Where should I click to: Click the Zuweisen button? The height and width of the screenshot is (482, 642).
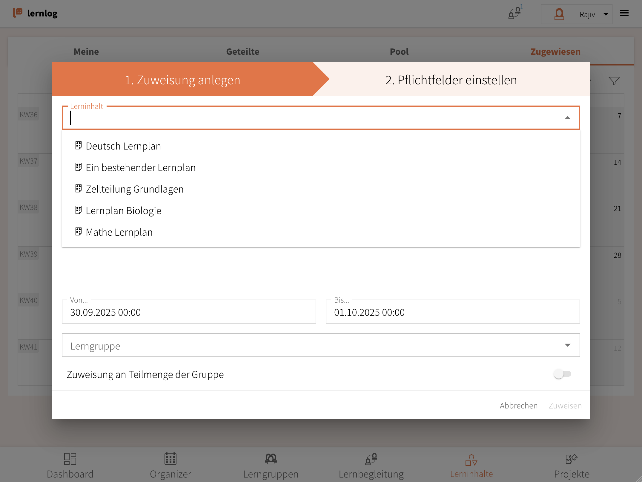(565, 405)
